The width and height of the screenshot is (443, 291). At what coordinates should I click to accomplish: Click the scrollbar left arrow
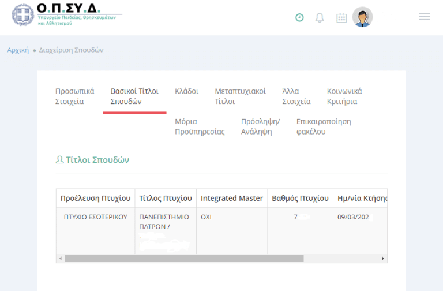(61, 259)
